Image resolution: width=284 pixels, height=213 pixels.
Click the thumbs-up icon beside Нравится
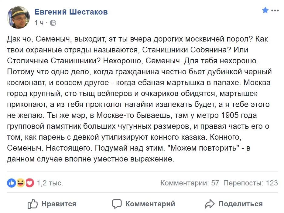point(33,204)
